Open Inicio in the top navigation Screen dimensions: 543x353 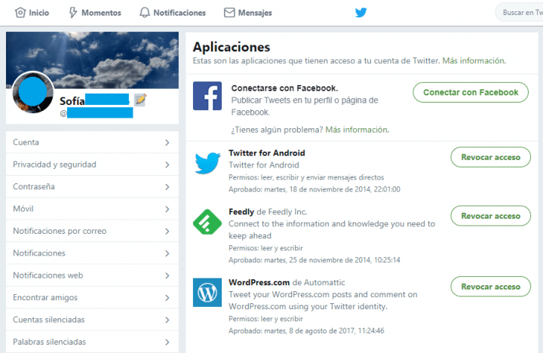[x=32, y=13]
